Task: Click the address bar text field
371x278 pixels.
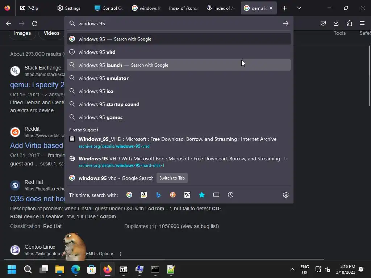Action: 179,24
